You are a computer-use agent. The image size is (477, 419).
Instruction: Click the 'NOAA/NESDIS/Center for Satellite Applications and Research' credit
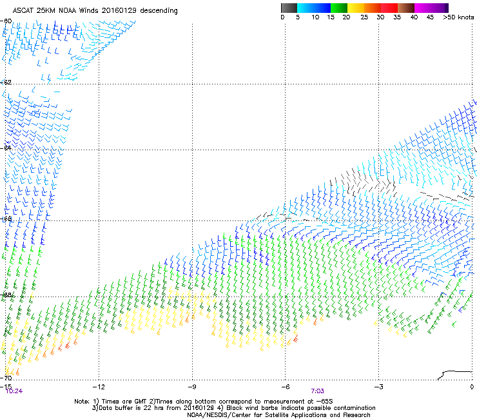point(278,415)
